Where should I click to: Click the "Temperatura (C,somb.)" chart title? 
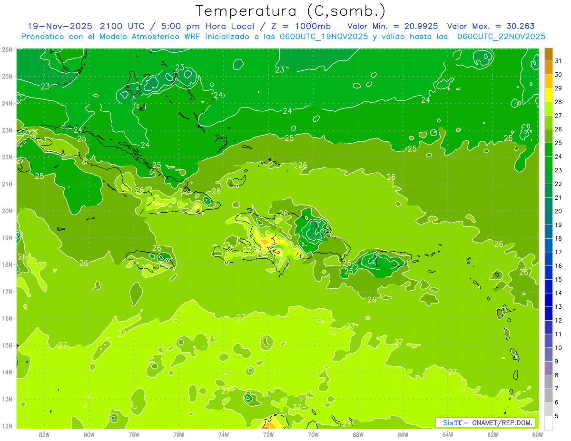(291, 11)
